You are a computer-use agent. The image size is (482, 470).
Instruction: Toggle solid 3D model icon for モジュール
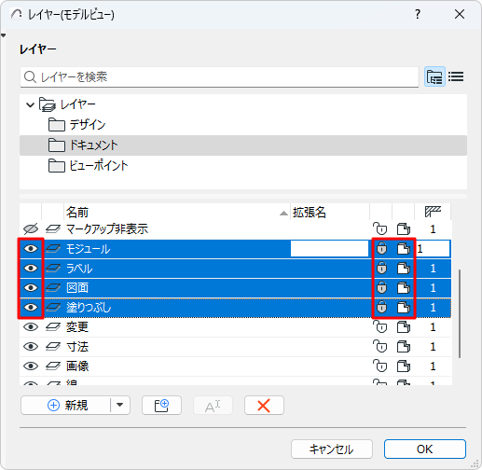(x=404, y=249)
